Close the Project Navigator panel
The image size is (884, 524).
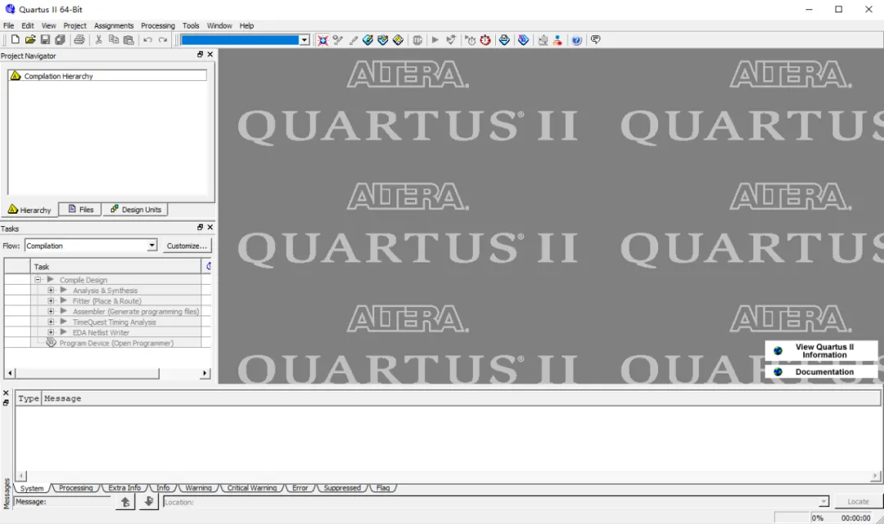[x=210, y=54]
